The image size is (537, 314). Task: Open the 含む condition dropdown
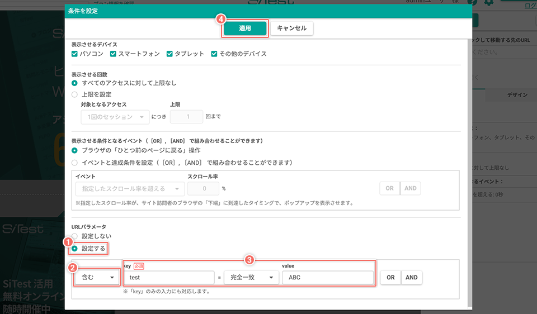(97, 277)
